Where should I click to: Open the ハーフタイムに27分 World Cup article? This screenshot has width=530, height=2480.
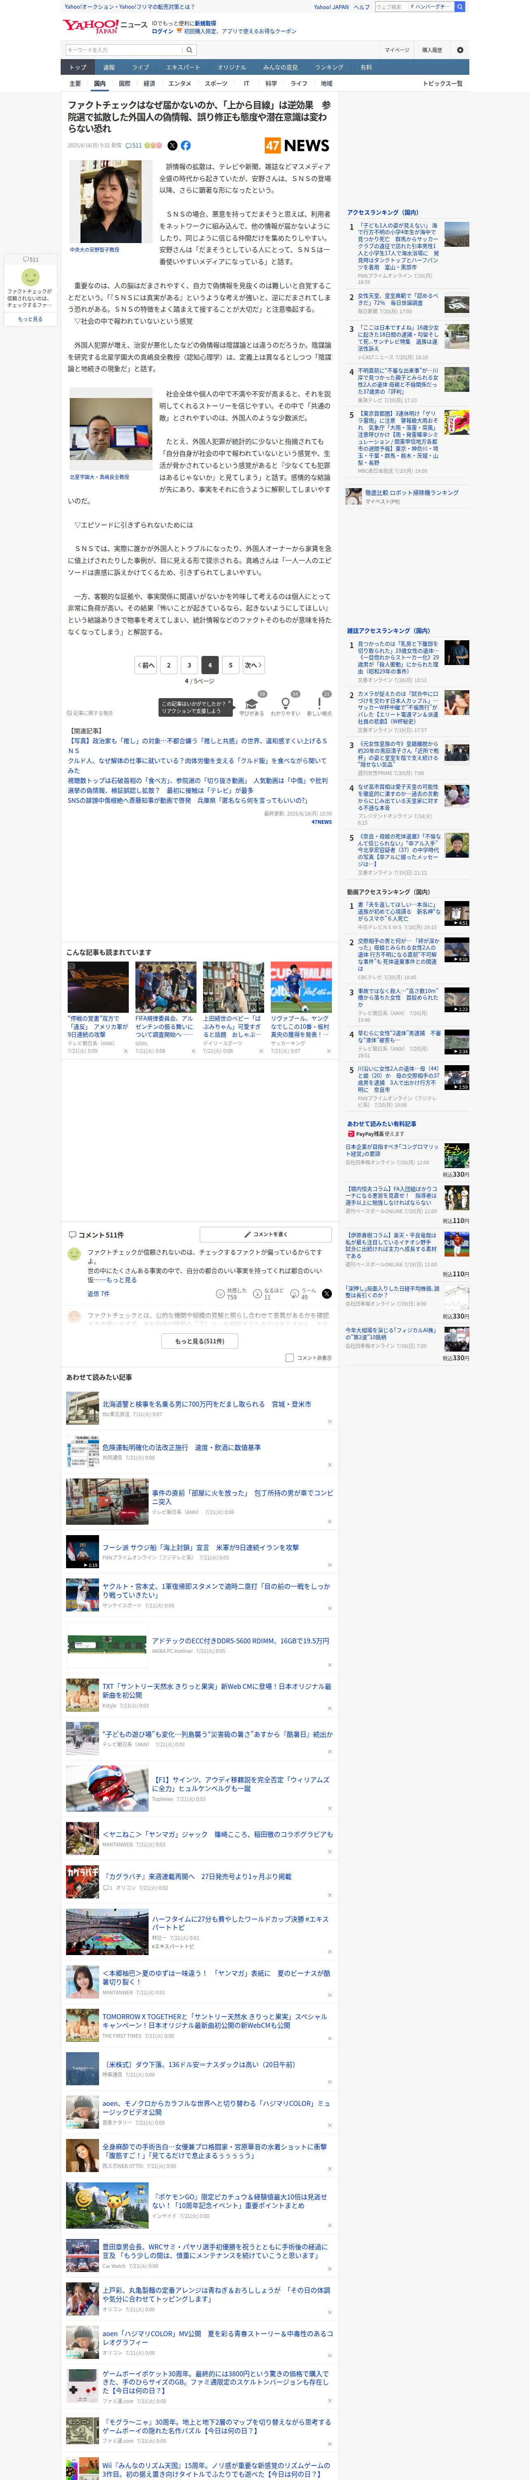(241, 1922)
